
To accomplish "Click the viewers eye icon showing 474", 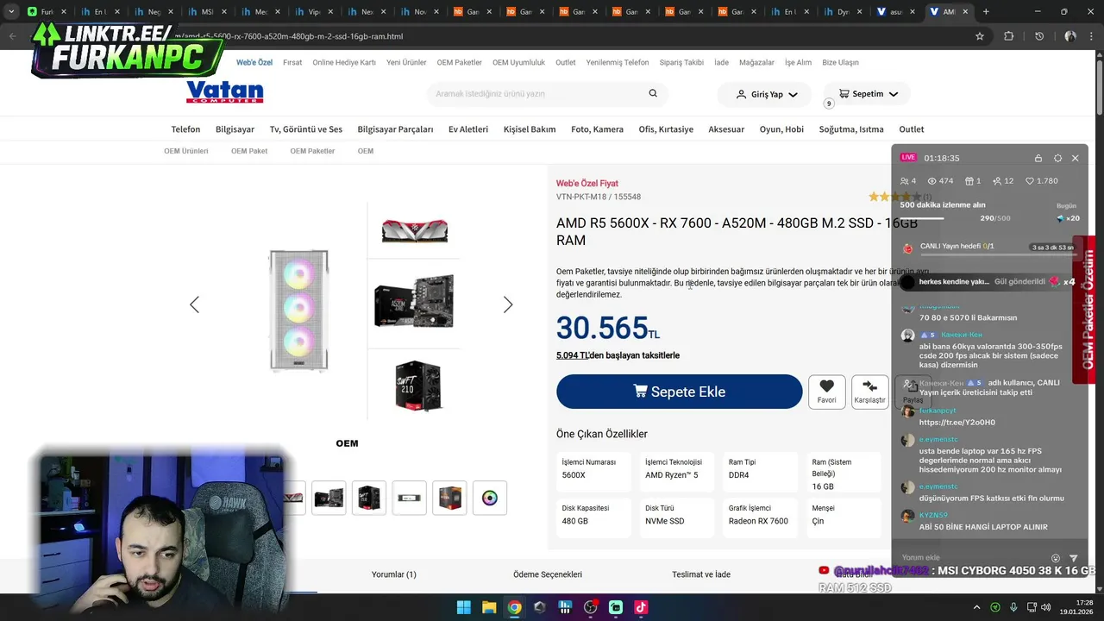I will (x=931, y=181).
